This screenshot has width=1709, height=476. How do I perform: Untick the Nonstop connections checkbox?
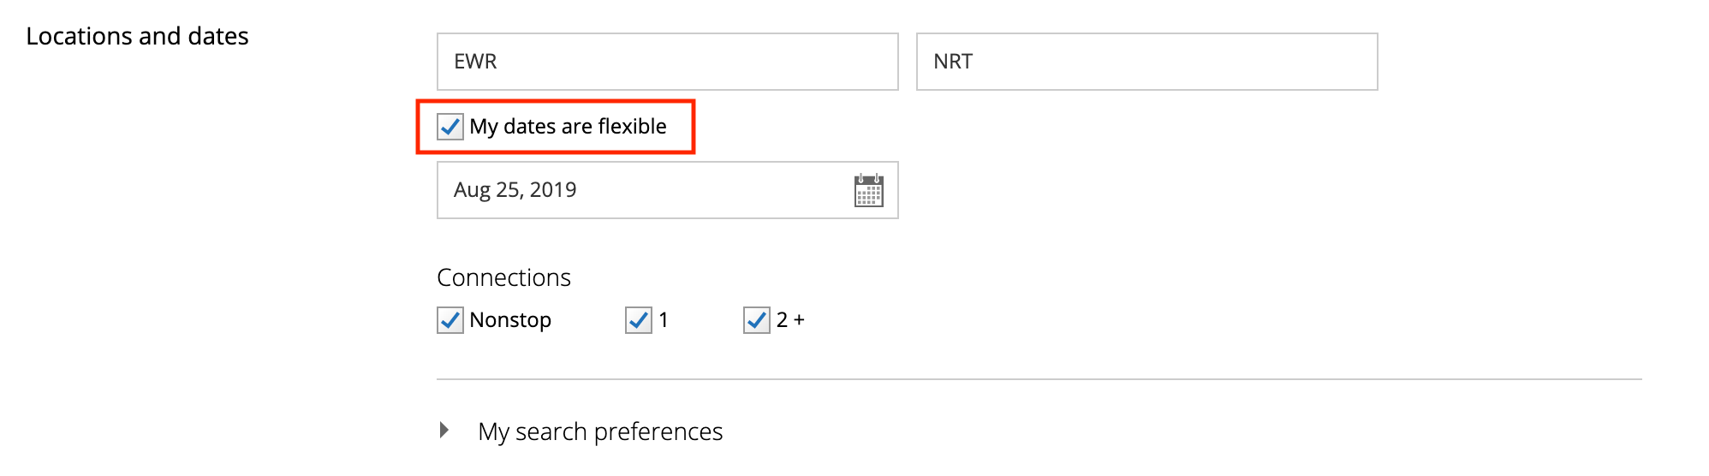point(450,320)
